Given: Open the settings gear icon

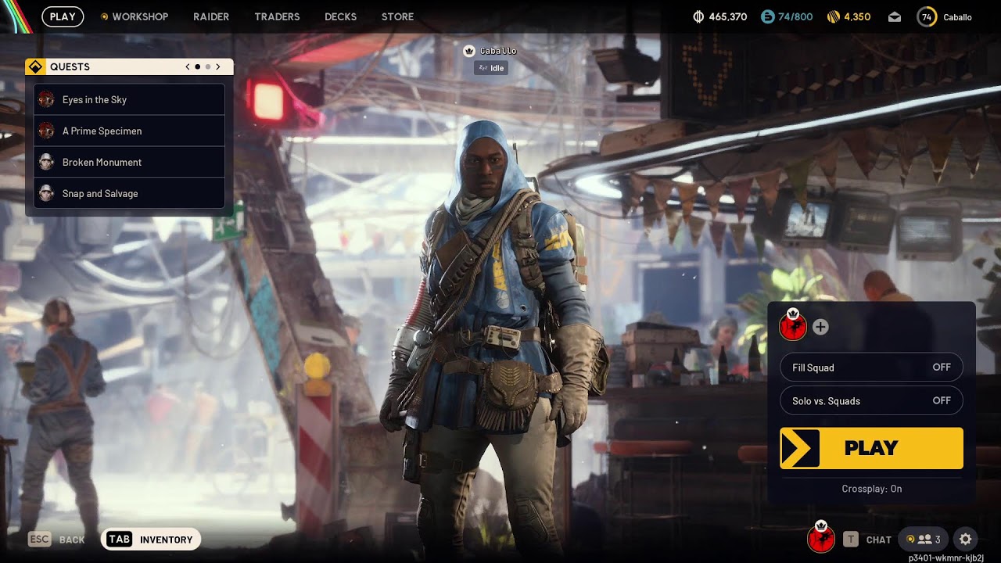Looking at the screenshot, I should click(x=966, y=540).
